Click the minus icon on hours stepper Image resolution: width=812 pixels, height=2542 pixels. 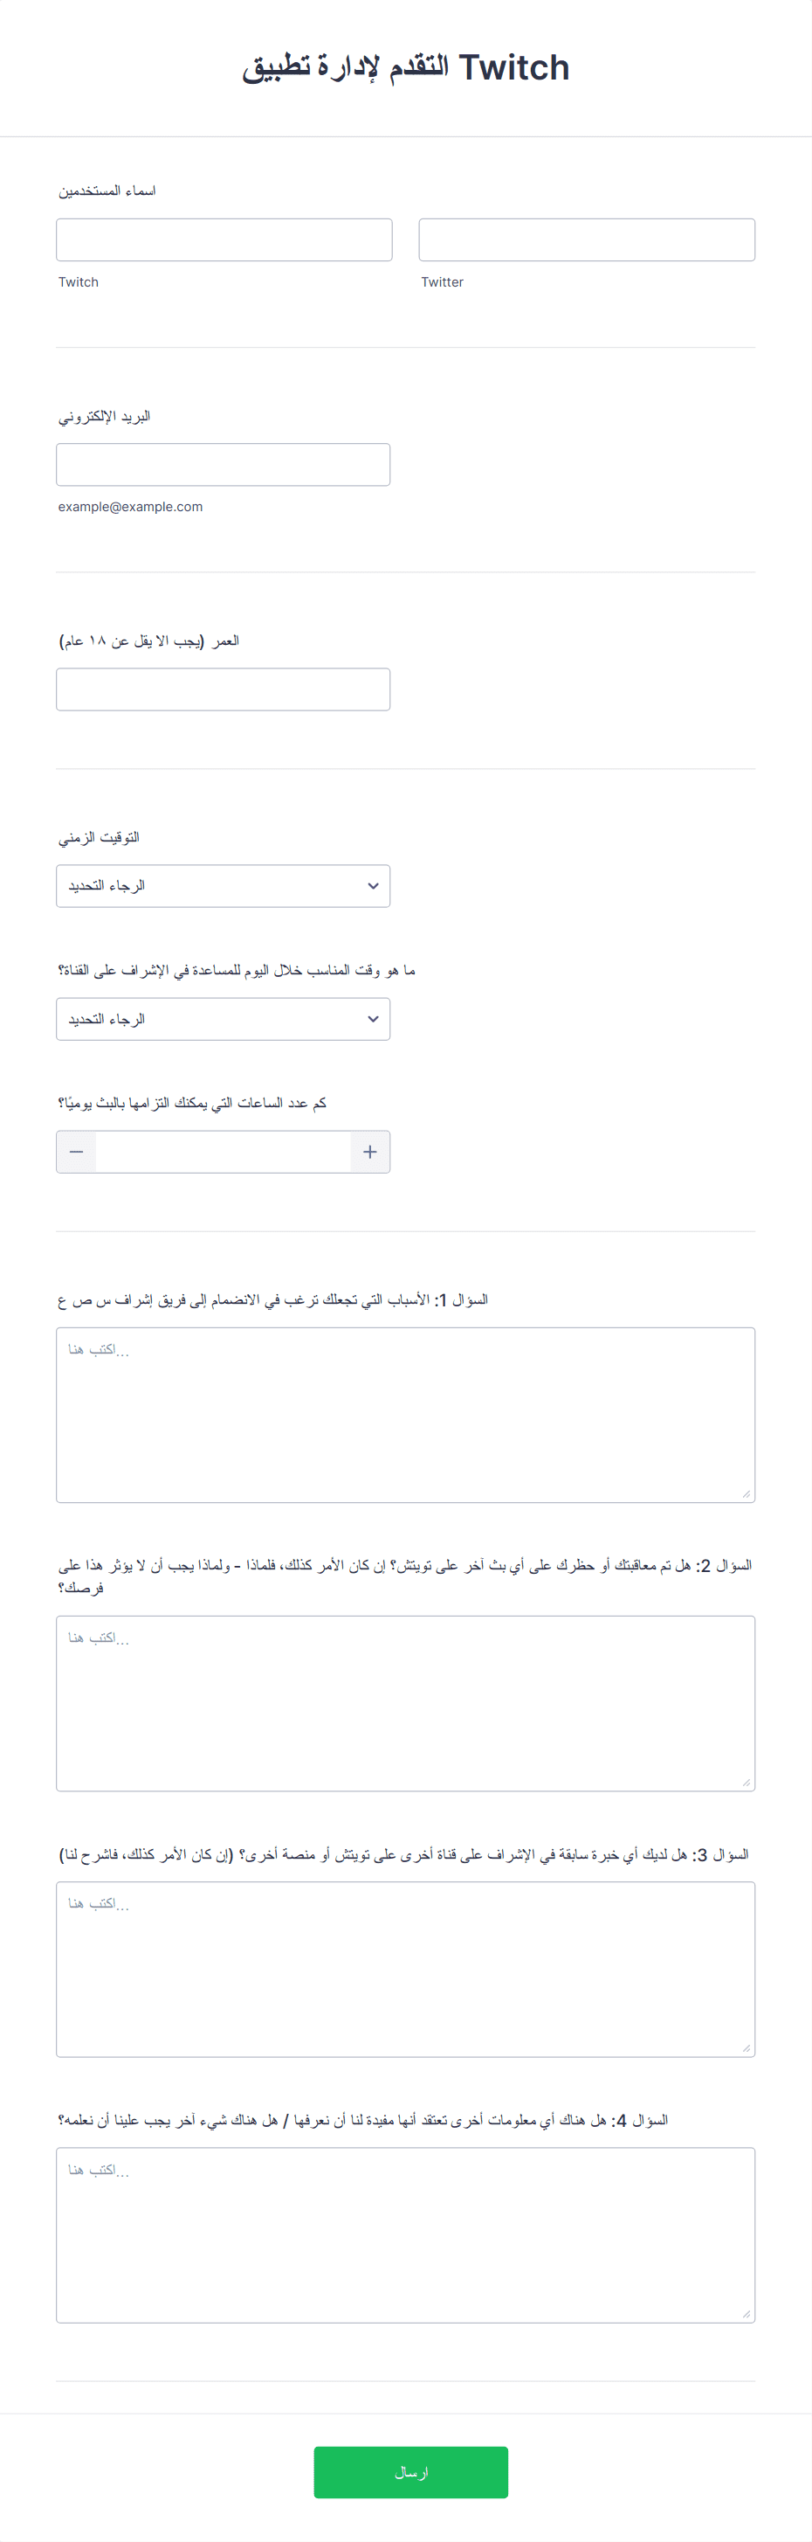tap(77, 1152)
